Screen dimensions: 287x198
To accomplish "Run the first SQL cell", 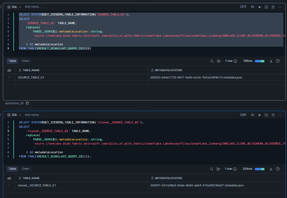I will (260, 7).
